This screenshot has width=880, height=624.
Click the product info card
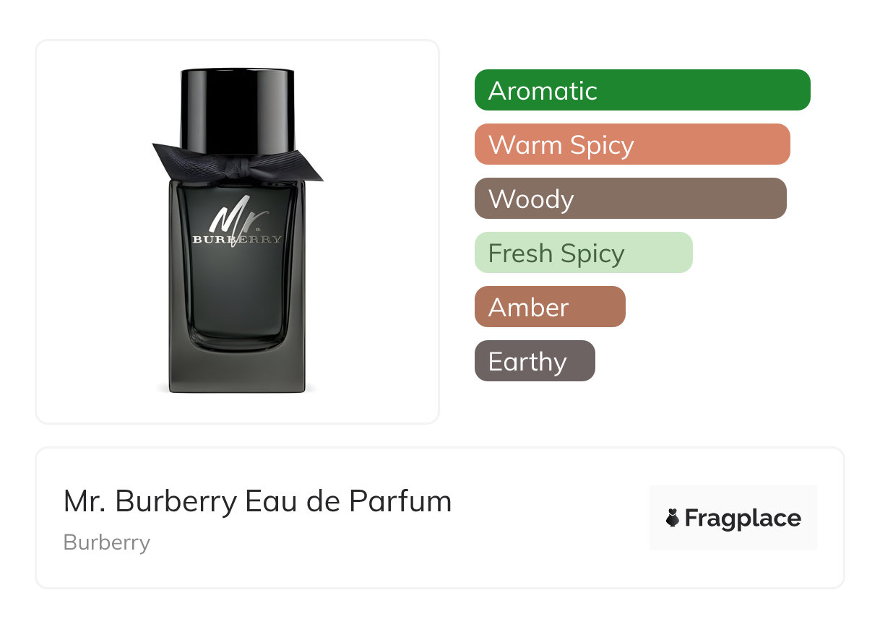[440, 518]
